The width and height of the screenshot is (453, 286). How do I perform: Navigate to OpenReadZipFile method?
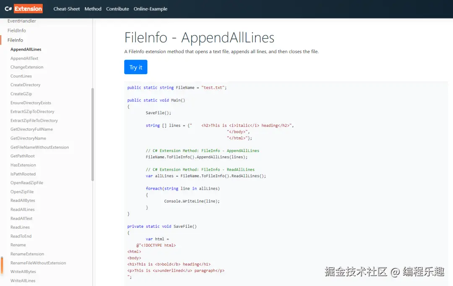click(27, 183)
